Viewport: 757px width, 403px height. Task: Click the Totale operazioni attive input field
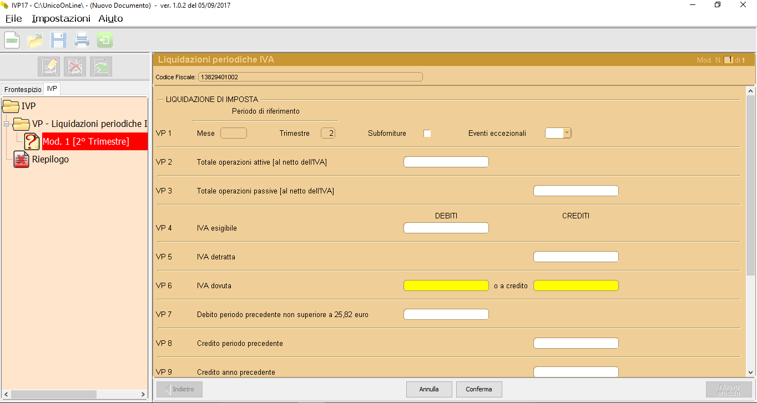coord(446,162)
